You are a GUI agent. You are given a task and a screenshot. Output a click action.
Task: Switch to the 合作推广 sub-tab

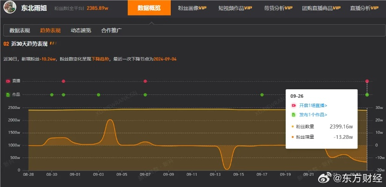111,30
